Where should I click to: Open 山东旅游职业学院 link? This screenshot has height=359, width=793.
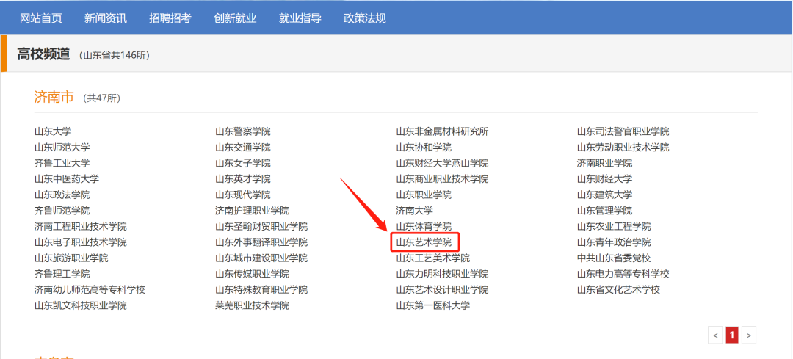[x=71, y=258]
